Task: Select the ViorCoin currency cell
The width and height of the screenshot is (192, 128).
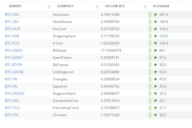Action: point(60,29)
